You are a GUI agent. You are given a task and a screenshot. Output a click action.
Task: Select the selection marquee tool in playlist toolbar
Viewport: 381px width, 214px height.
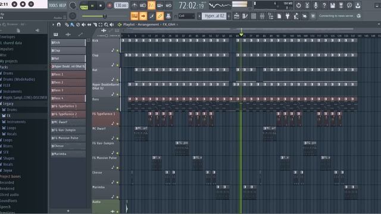coord(101,24)
